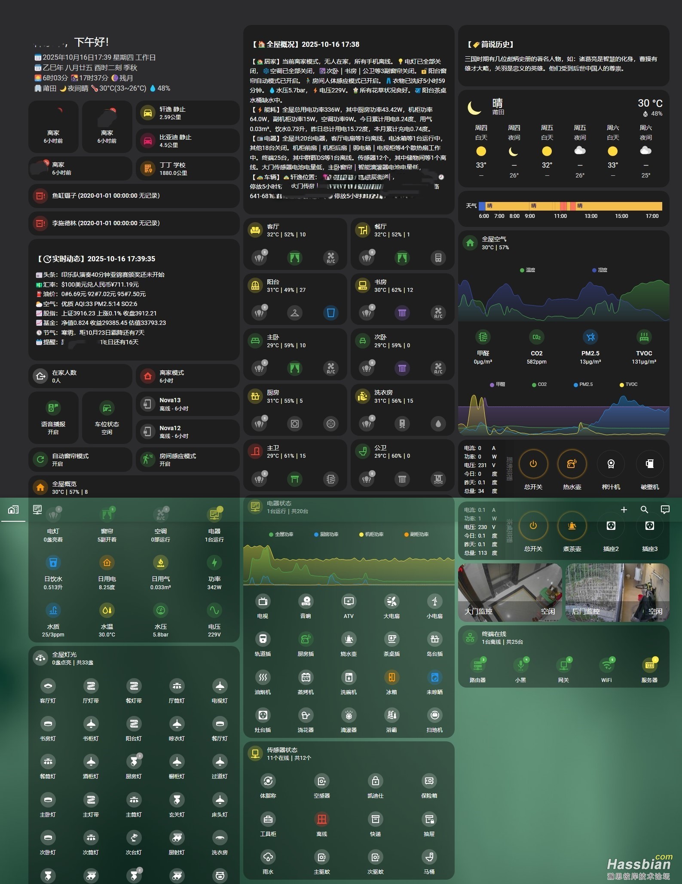Screen dimensions: 682x884
Task: Click the plus add icon
Action: coord(624,510)
